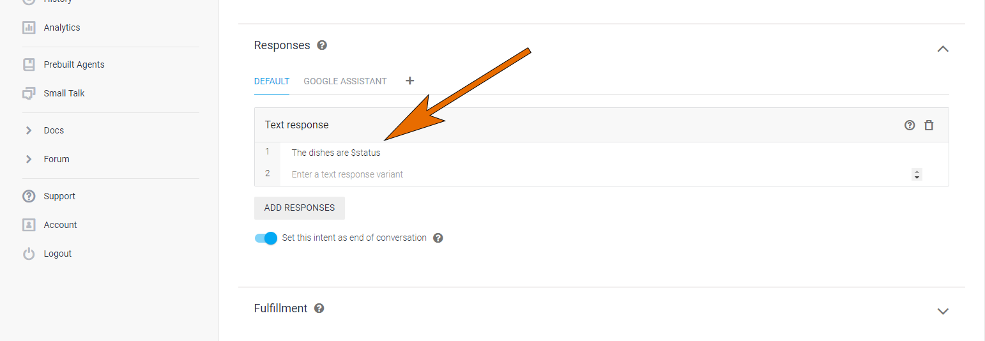The height and width of the screenshot is (341, 985).
Task: Expand the Fulfillment section
Action: coord(942,311)
